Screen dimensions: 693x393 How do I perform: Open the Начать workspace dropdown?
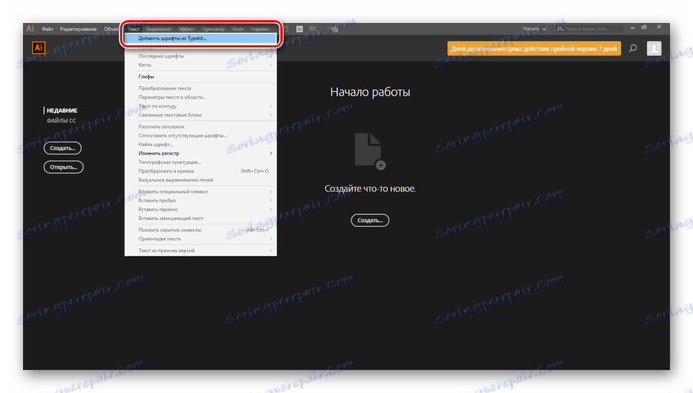pos(534,29)
